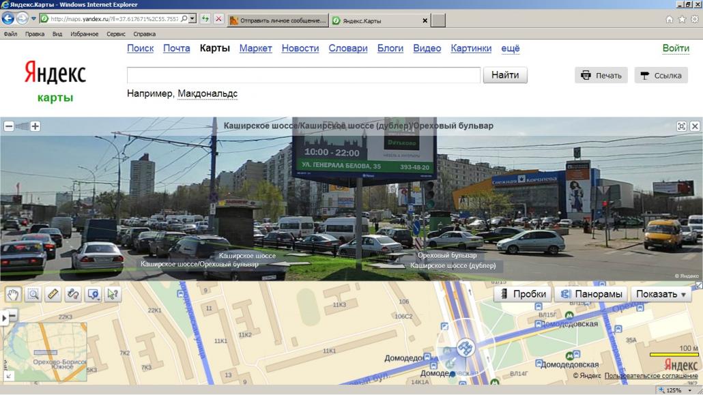Open the Показать dropdown menu
The width and height of the screenshot is (703, 395).
(661, 294)
